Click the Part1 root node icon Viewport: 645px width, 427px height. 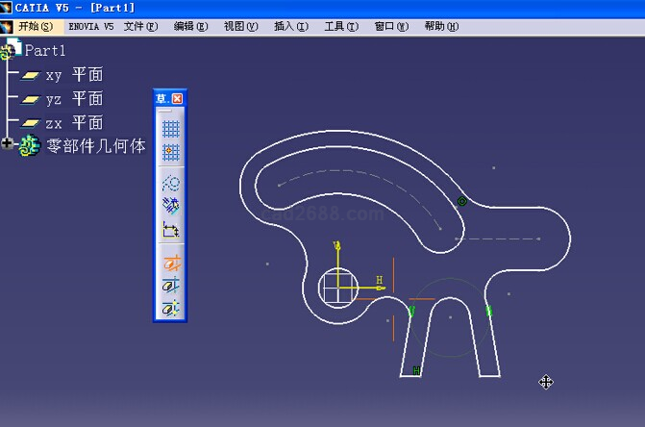click(12, 50)
